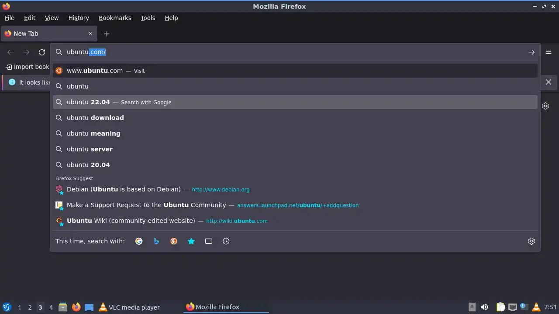Close the New Tab tab

click(x=90, y=34)
